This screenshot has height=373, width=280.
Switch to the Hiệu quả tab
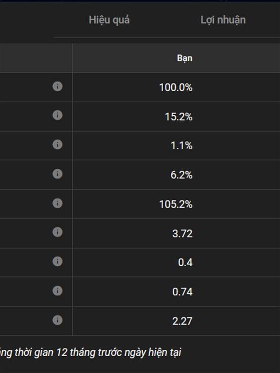coord(109,20)
